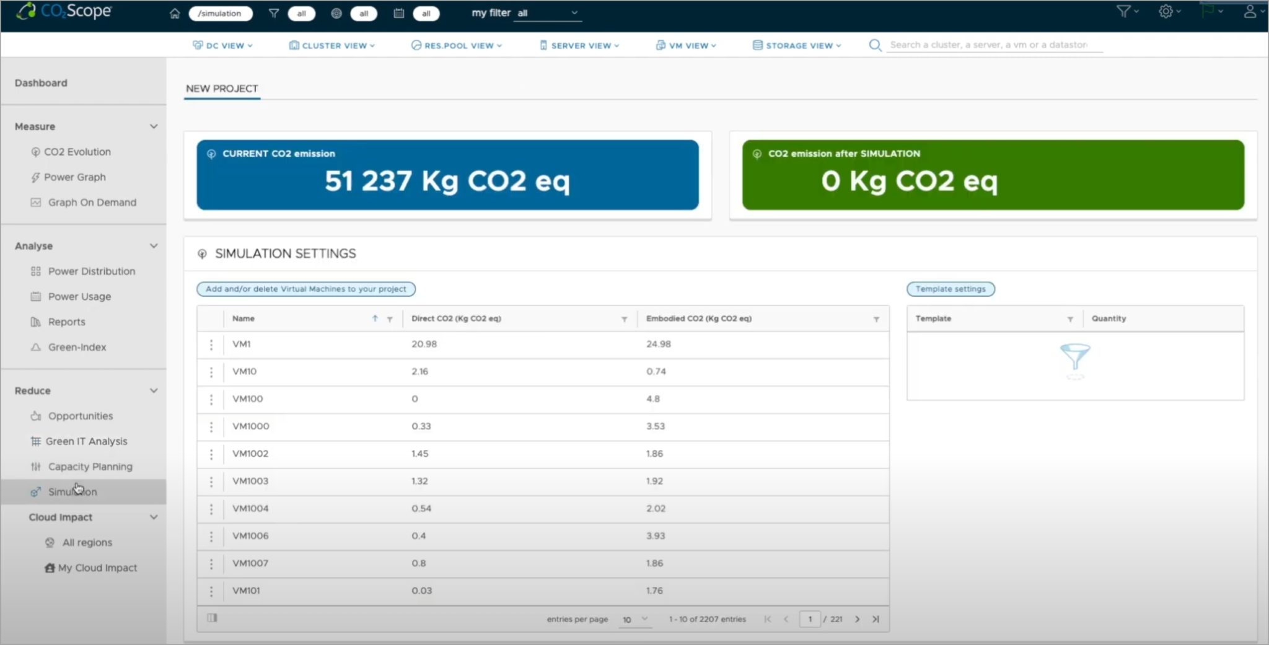
Task: Open Template settings
Action: (950, 289)
